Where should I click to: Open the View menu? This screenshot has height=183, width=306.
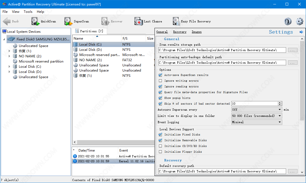16,12
